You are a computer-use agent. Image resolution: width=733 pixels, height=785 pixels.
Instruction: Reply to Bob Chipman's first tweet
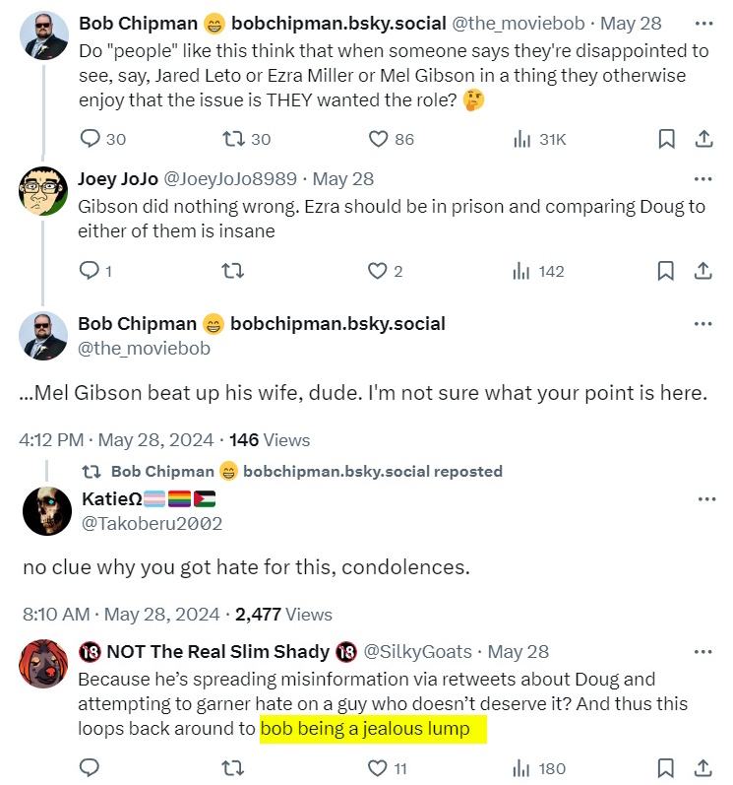(x=89, y=139)
